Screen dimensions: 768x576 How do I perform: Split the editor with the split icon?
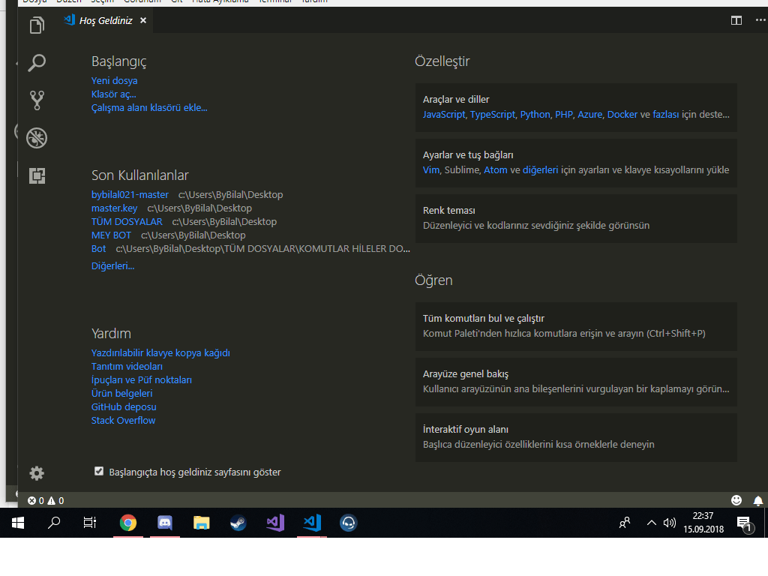pos(736,20)
